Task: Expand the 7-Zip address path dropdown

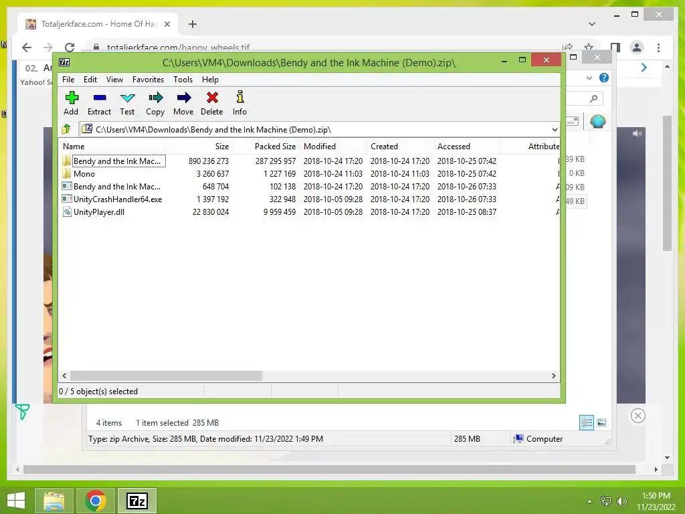Action: (x=555, y=129)
